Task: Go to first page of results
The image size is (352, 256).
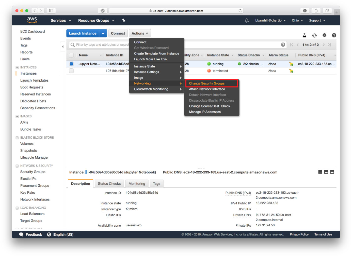Action: [x=292, y=45]
